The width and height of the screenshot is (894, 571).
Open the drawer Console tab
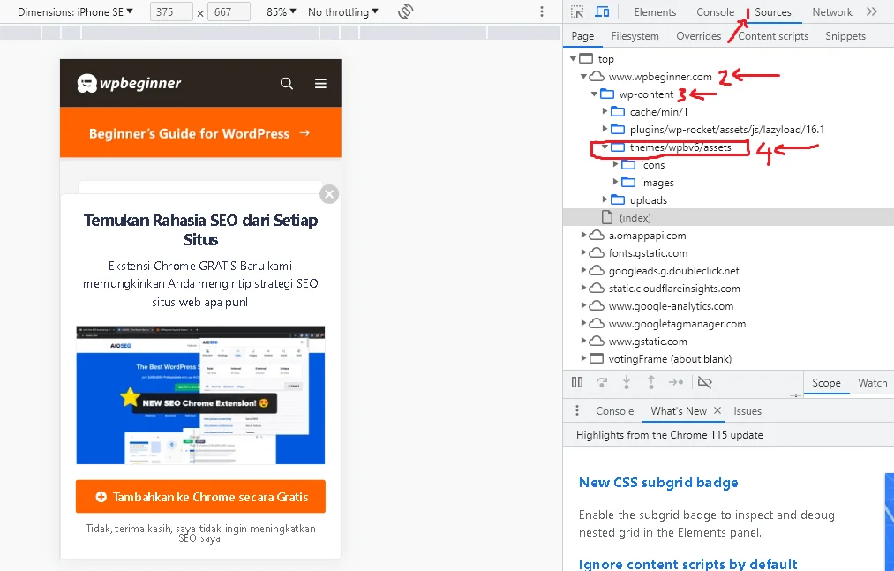click(614, 410)
